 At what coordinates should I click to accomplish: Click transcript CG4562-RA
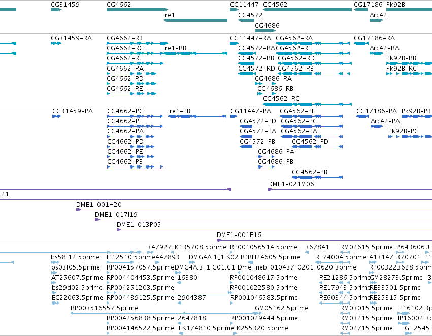[314, 43]
